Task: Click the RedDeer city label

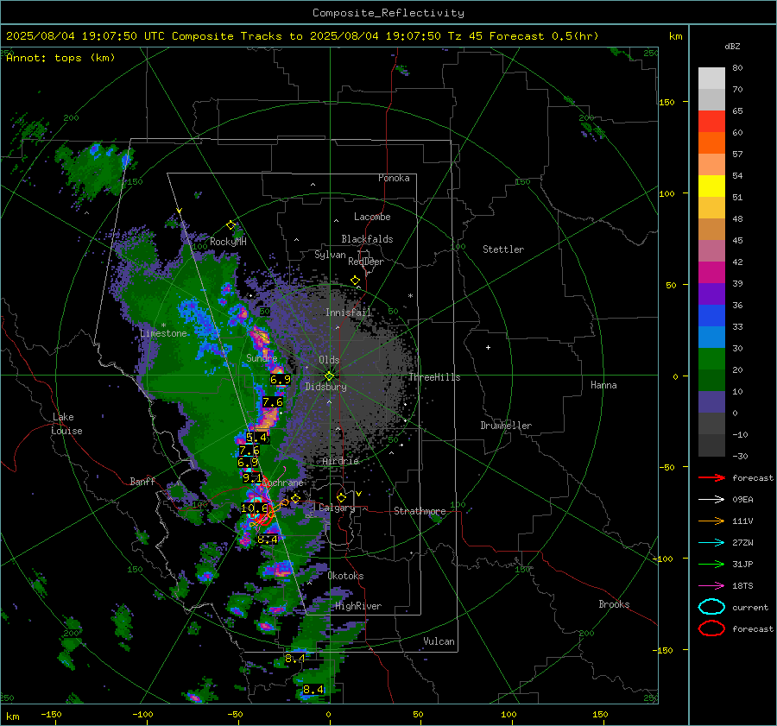Action: (x=366, y=262)
